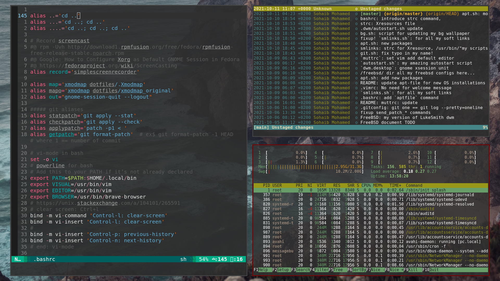
Task: Click F9 Kill in htop
Action: [413, 270]
